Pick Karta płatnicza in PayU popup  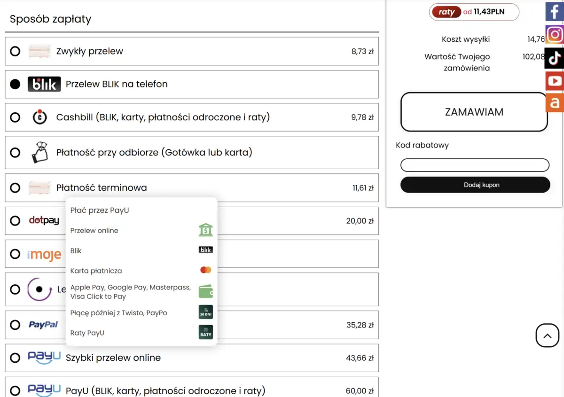141,271
